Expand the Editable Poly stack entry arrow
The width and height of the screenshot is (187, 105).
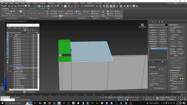click(x=150, y=49)
